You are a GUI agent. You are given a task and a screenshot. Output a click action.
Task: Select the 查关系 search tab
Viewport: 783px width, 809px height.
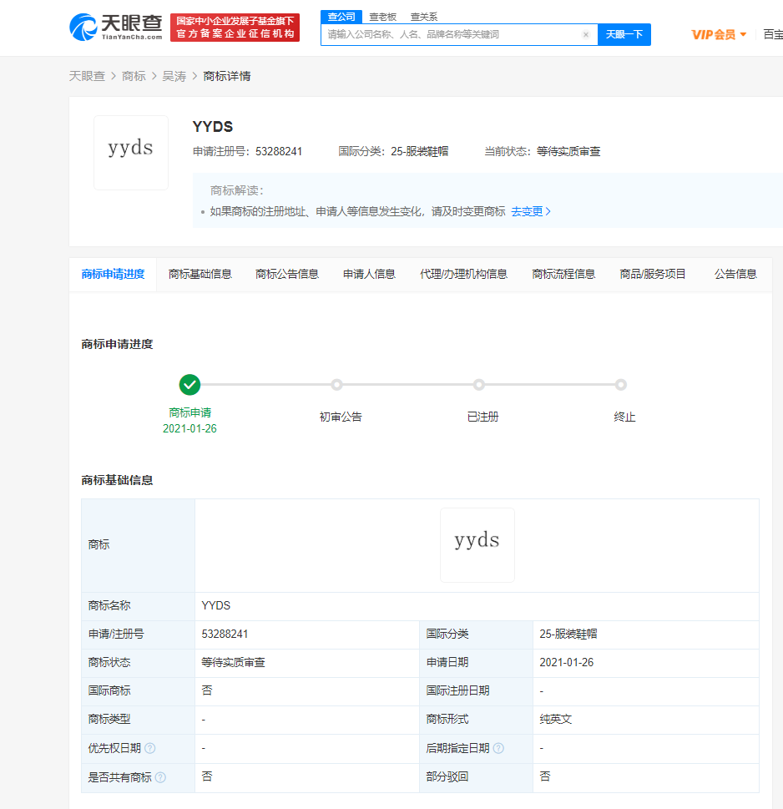tap(424, 17)
